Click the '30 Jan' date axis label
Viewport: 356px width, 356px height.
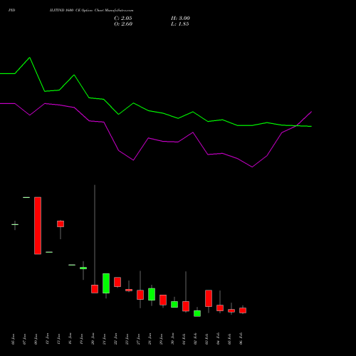tap(173, 339)
